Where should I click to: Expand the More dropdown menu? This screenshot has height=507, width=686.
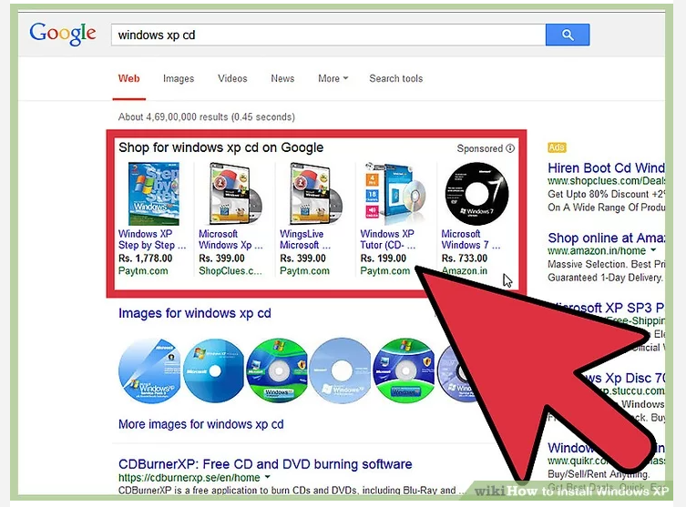333,78
